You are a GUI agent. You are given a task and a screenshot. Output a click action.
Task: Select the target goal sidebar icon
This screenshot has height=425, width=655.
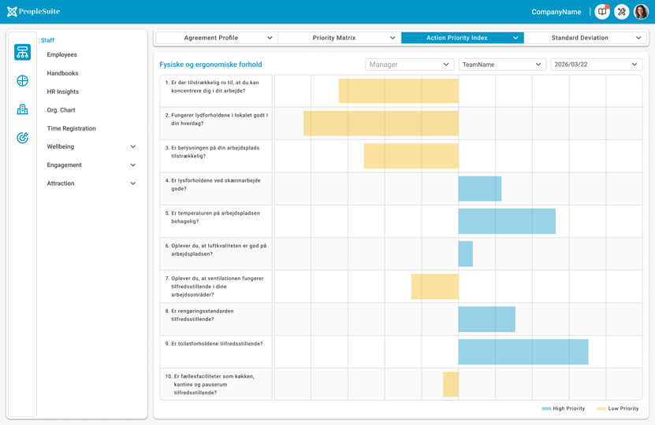pyautogui.click(x=23, y=138)
